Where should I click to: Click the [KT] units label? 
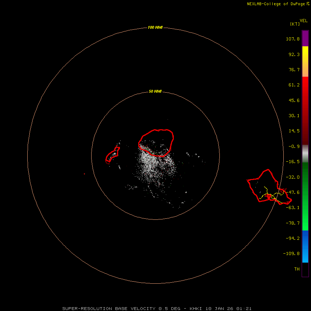point(295,24)
